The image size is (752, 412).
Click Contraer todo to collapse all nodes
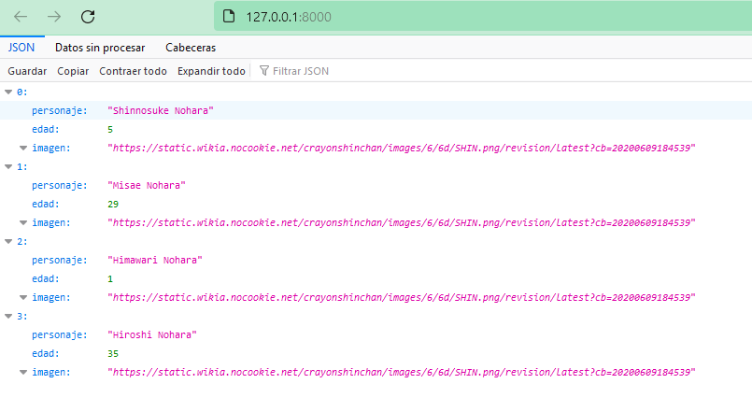tap(133, 71)
